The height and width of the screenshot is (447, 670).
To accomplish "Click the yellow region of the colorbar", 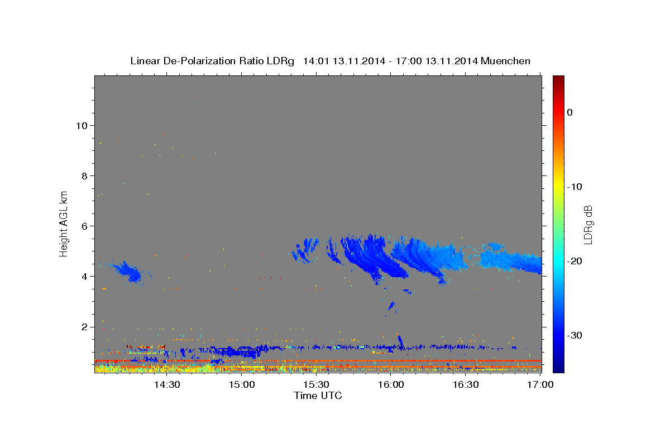I will tap(558, 187).
